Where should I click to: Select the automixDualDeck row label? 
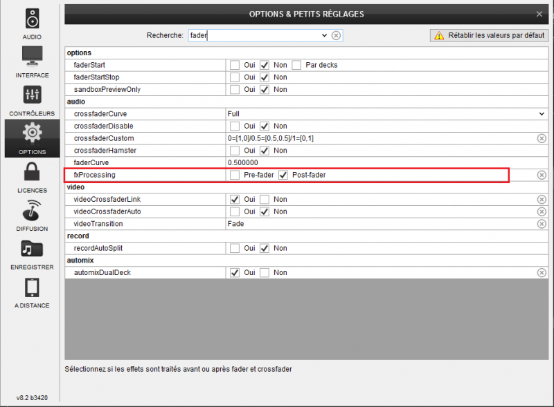[x=102, y=273]
